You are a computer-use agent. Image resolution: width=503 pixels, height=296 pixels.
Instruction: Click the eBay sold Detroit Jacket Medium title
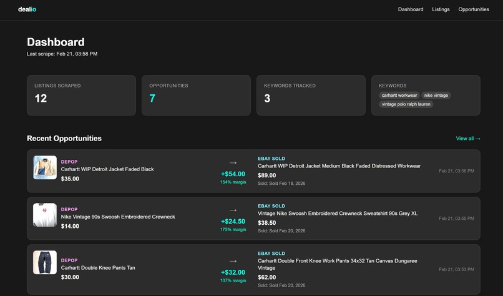point(339,166)
